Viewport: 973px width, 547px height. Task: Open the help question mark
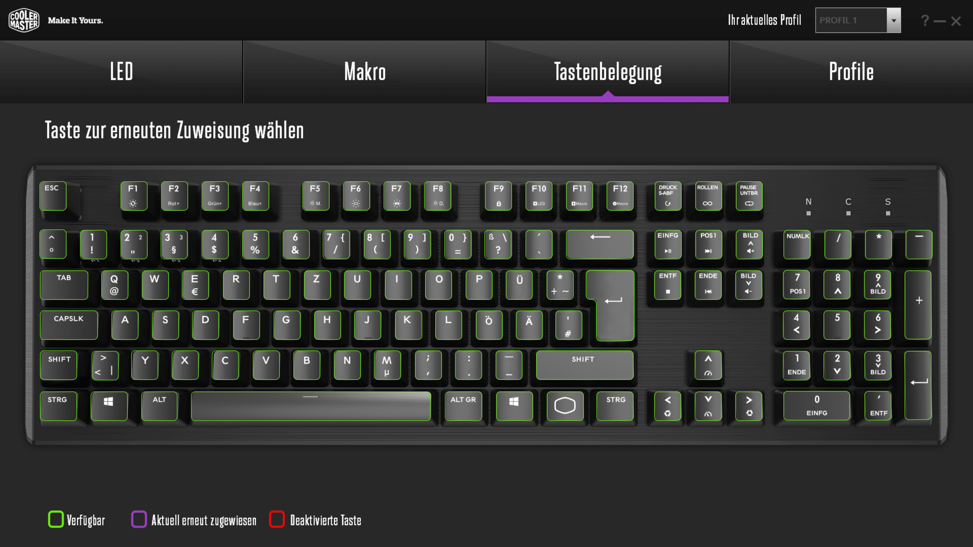click(925, 20)
